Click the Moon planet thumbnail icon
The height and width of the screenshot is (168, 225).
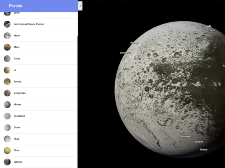7,36
